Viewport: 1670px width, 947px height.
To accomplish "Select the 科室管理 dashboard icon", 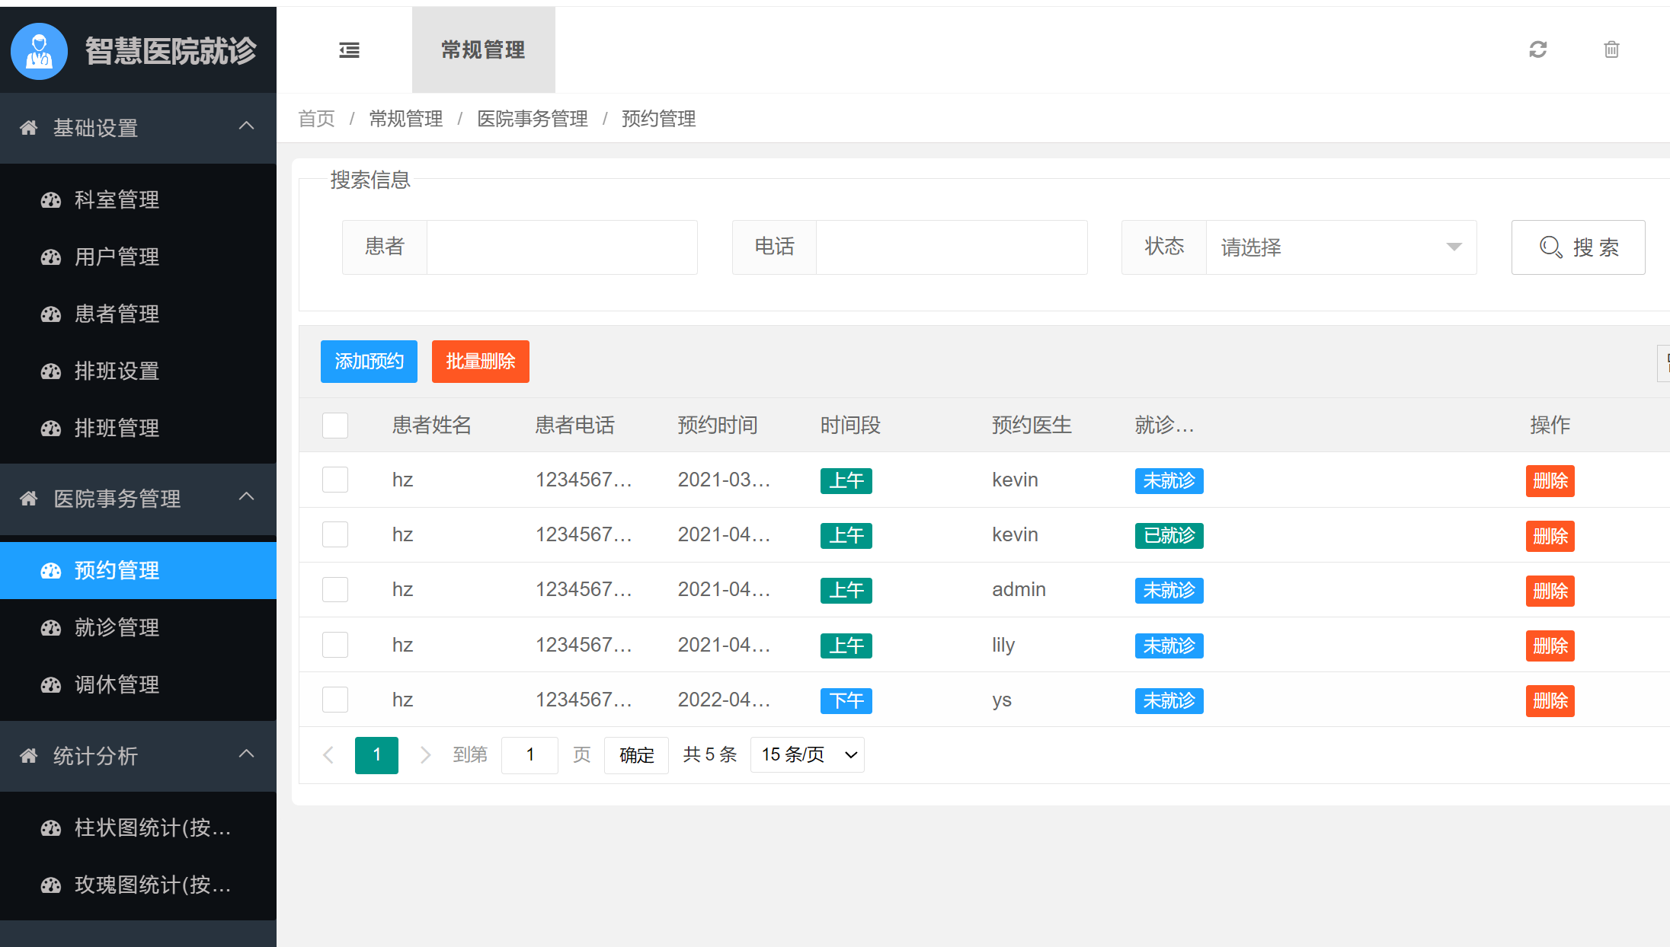I will pos(50,199).
